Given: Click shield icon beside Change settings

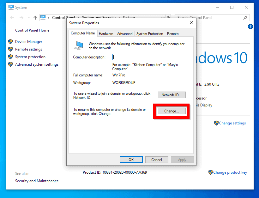Looking at the screenshot, I should tap(216, 123).
